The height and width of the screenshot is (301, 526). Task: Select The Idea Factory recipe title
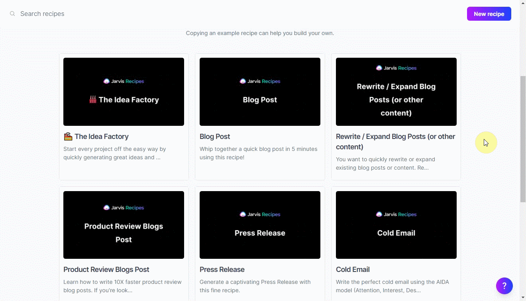pyautogui.click(x=102, y=137)
